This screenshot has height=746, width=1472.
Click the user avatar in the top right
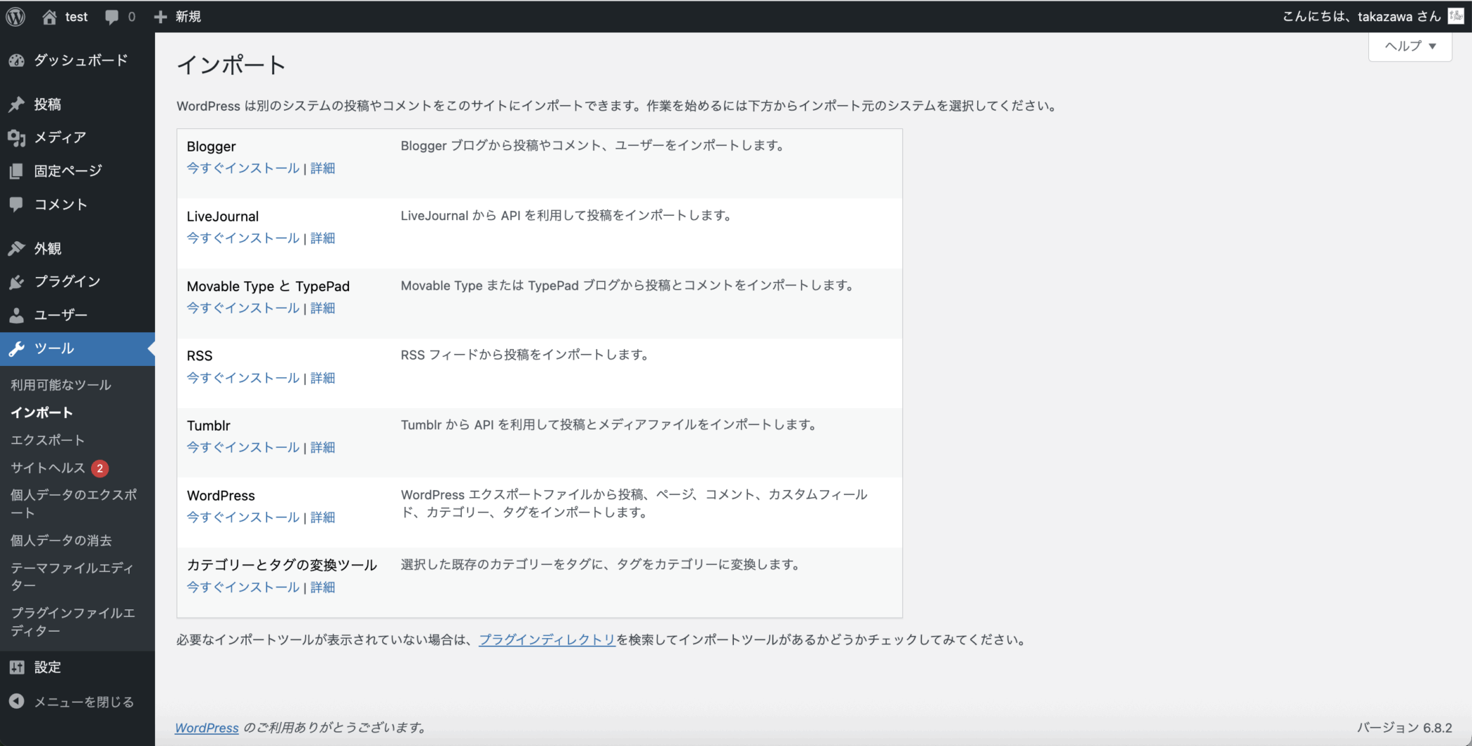(1456, 16)
